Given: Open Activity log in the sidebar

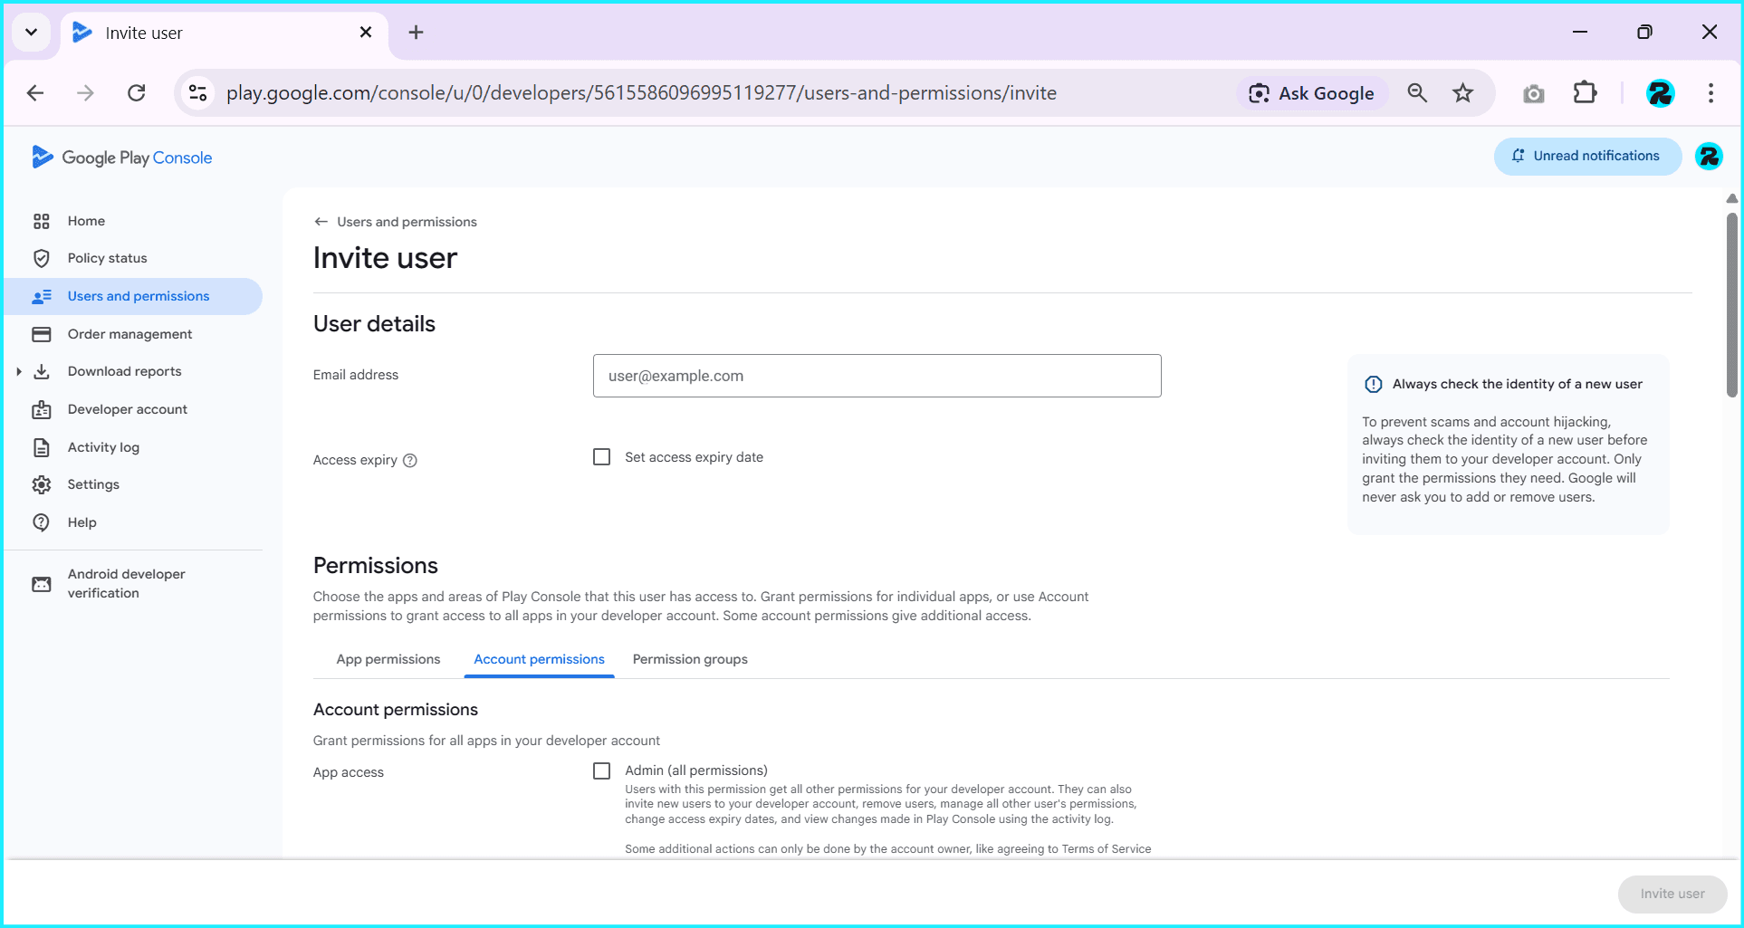Looking at the screenshot, I should pos(133,447).
